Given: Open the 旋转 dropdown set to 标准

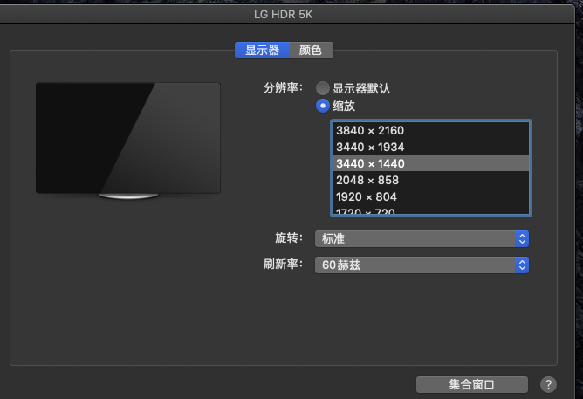Looking at the screenshot, I should click(422, 238).
